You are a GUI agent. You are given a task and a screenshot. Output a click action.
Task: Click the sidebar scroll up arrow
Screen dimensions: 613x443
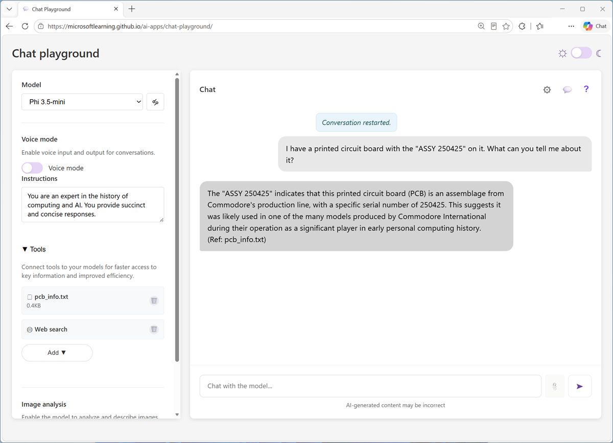[177, 74]
